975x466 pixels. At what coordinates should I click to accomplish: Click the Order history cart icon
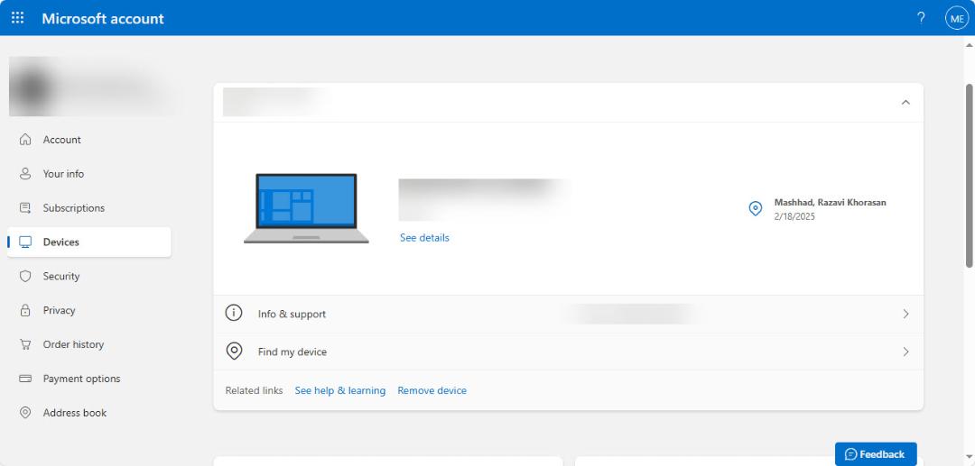point(25,344)
